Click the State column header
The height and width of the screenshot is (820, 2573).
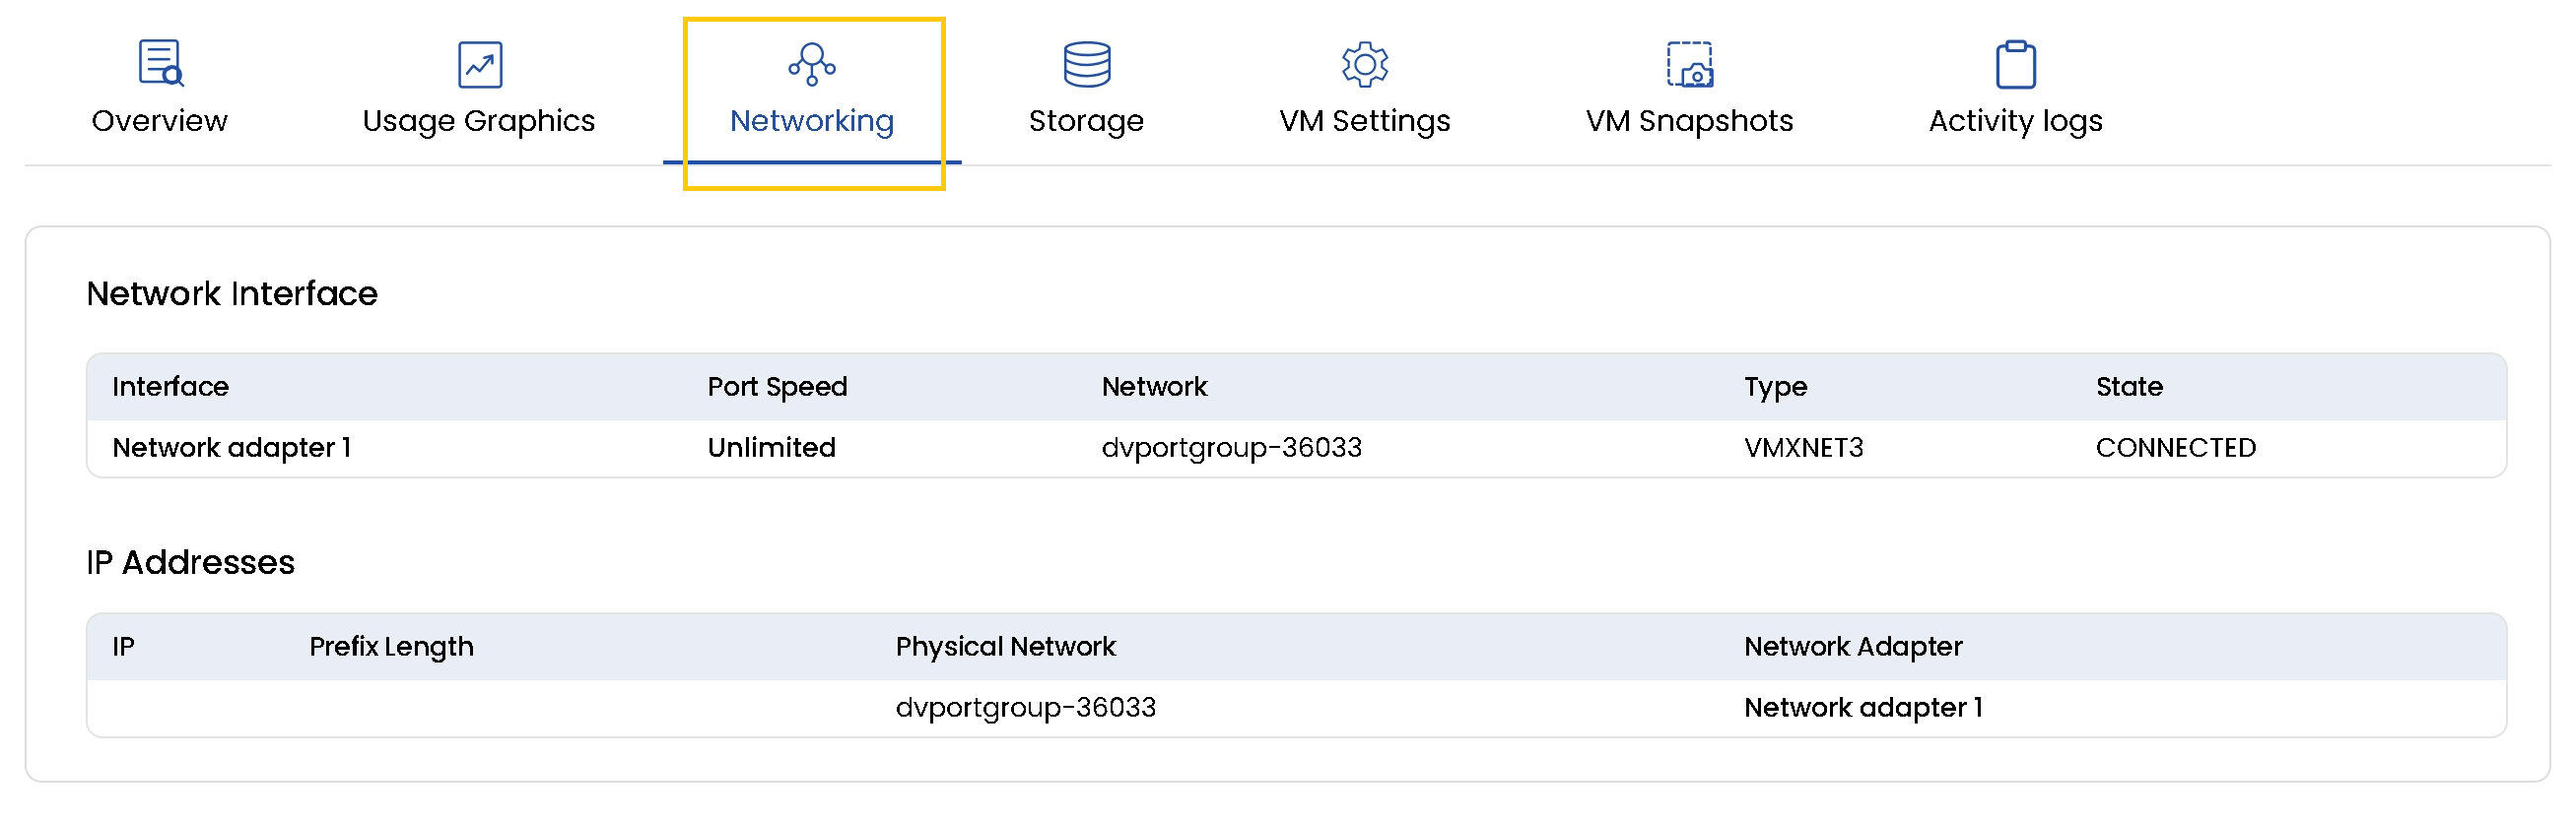pyautogui.click(x=2129, y=387)
